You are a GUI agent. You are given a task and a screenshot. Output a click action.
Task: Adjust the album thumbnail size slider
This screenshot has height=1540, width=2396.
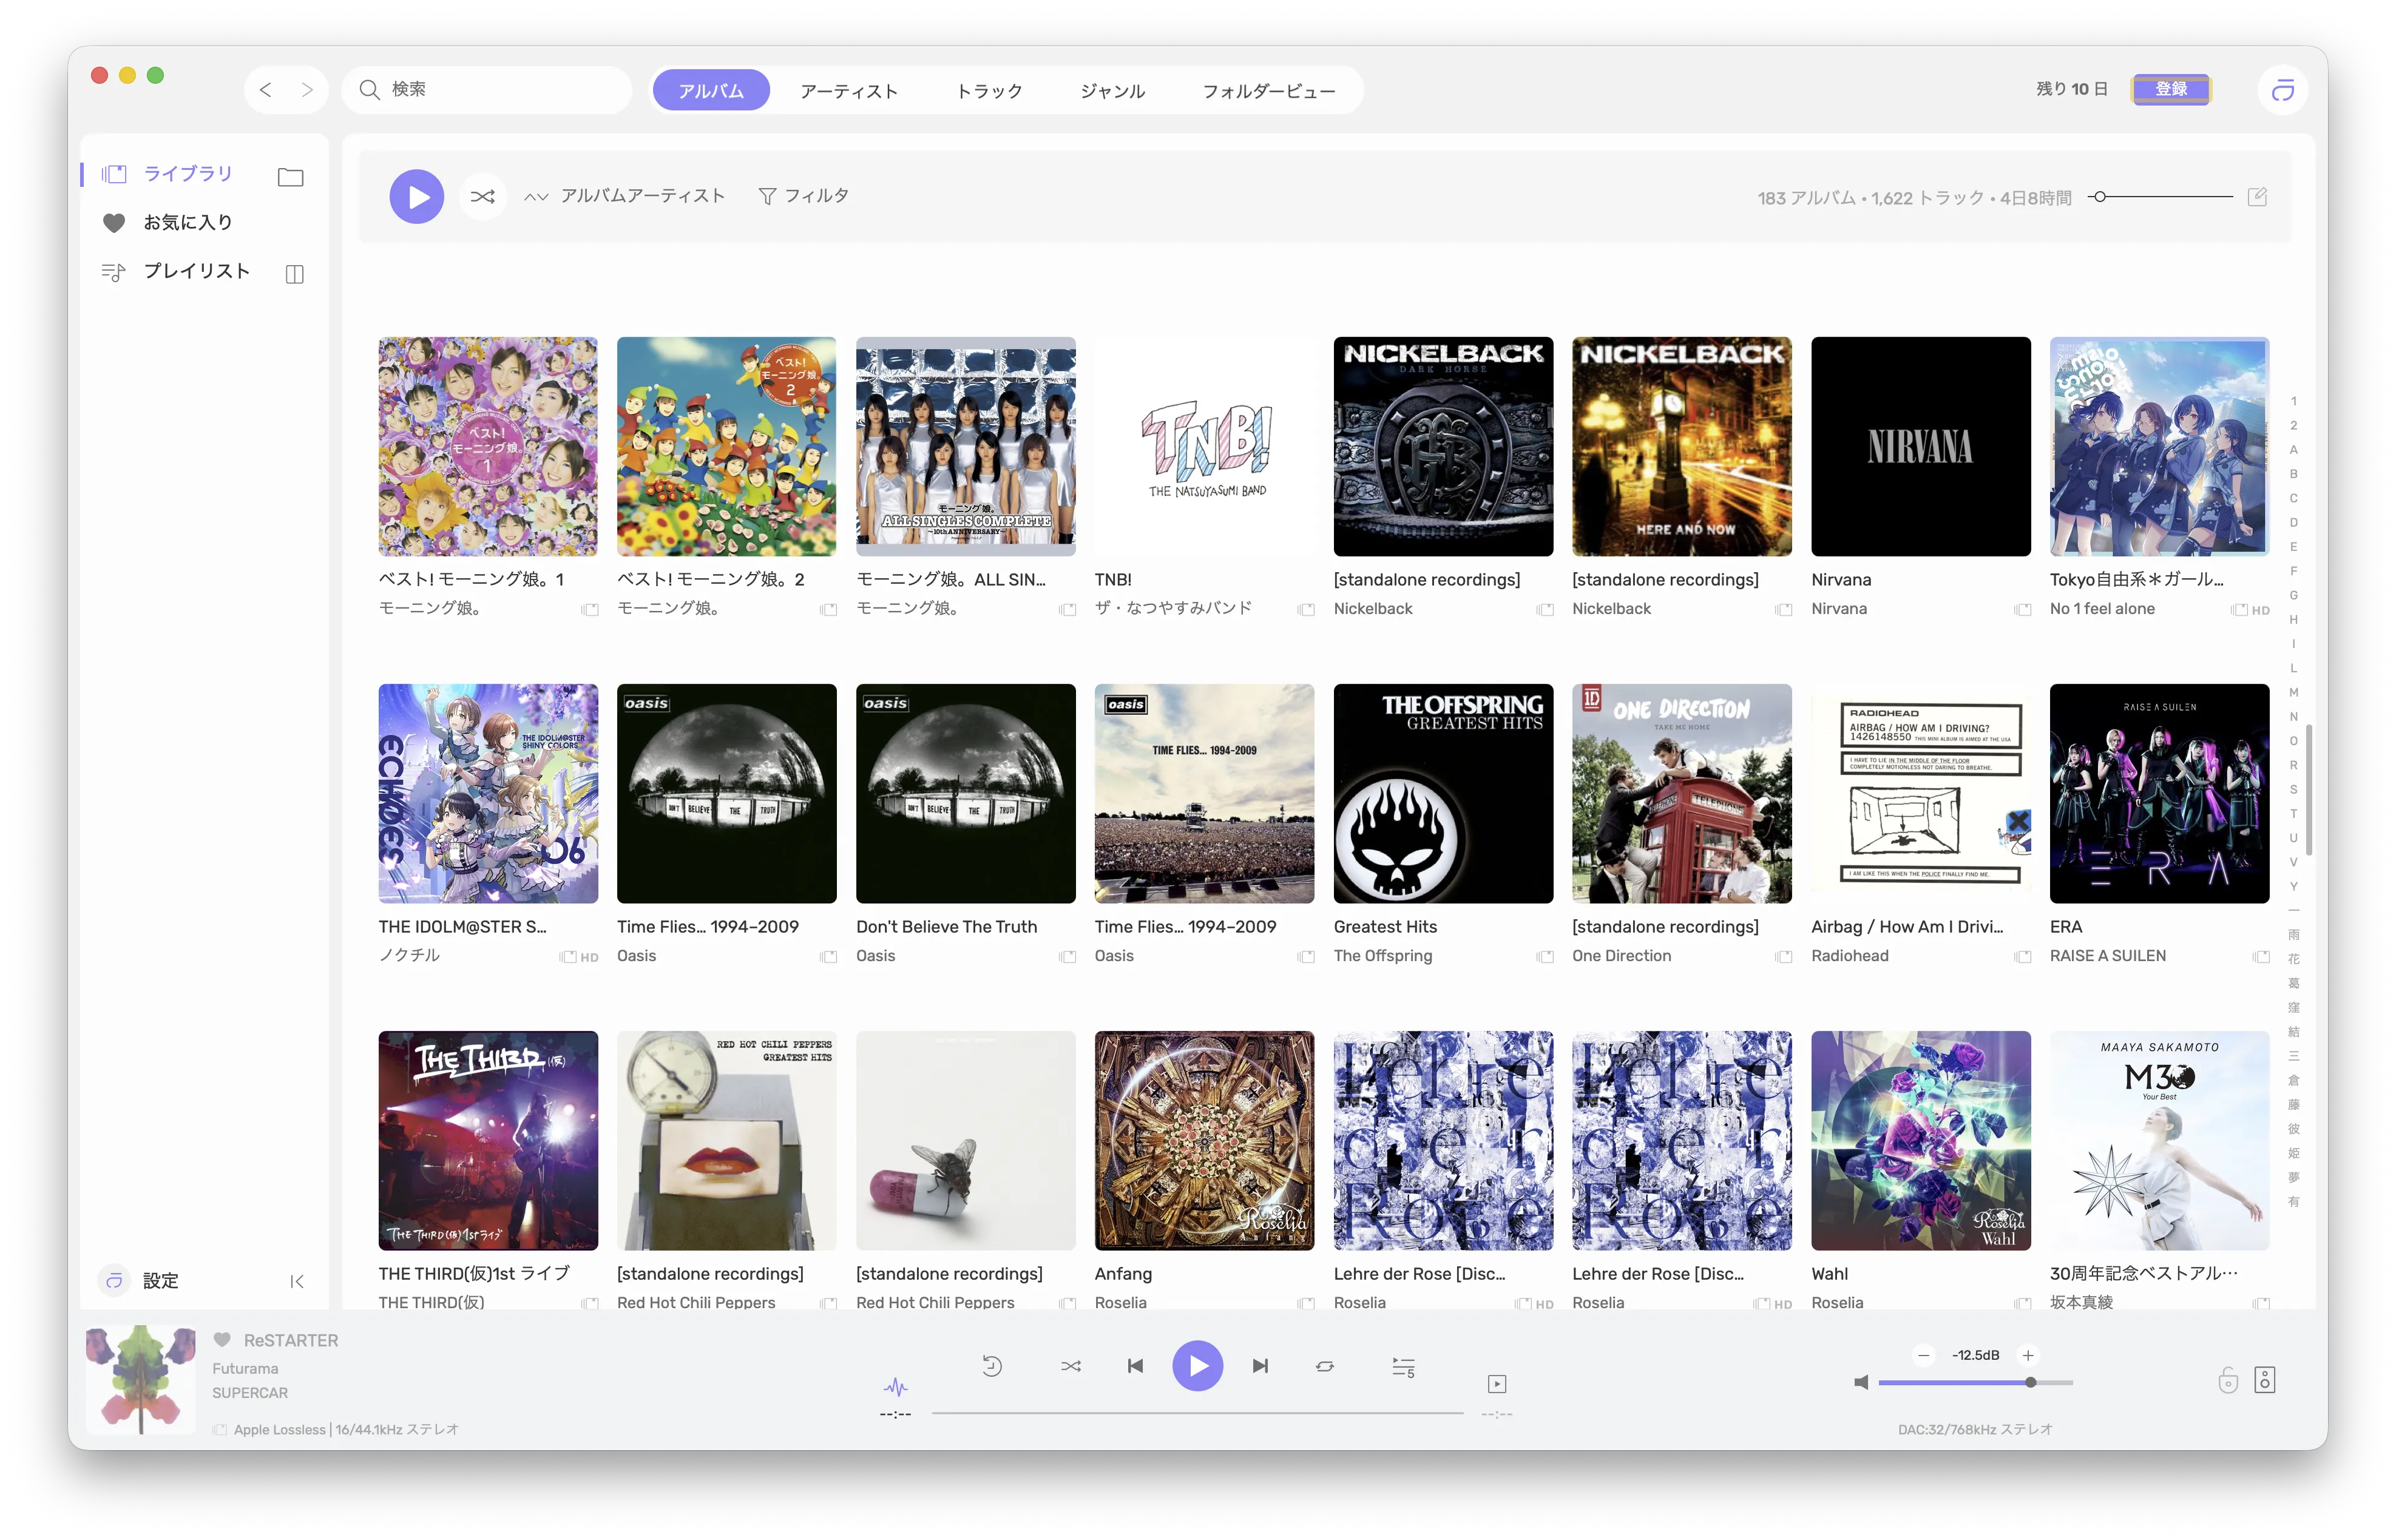tap(2161, 197)
